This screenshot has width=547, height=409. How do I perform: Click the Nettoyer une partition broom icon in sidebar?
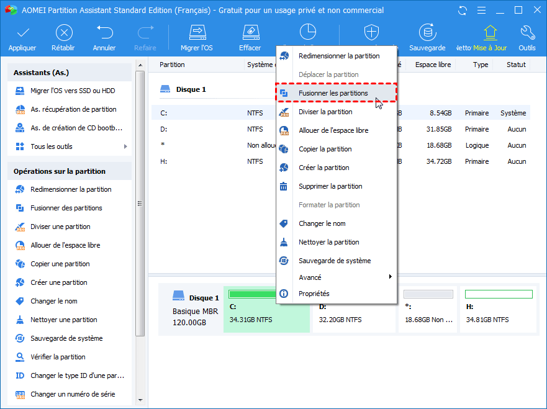(x=20, y=320)
